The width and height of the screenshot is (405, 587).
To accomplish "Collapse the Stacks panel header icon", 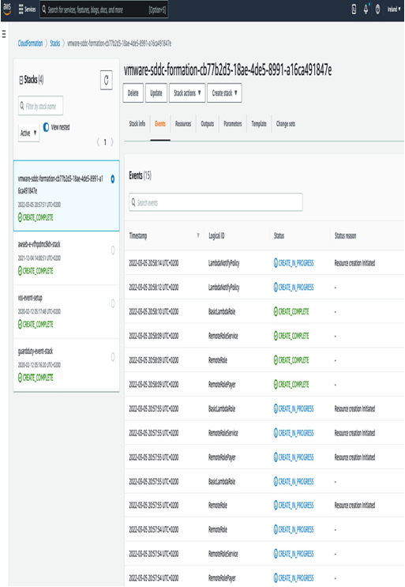I will tap(21, 80).
